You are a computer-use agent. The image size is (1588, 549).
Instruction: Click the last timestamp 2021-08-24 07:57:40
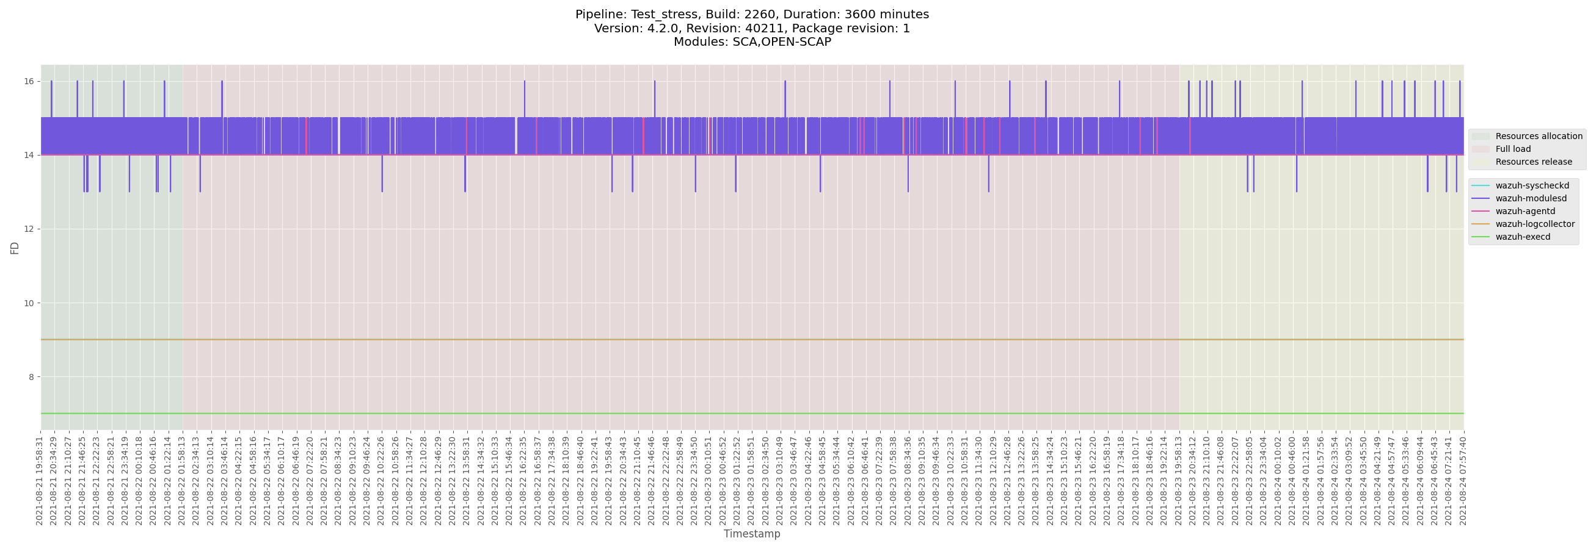tap(1462, 481)
